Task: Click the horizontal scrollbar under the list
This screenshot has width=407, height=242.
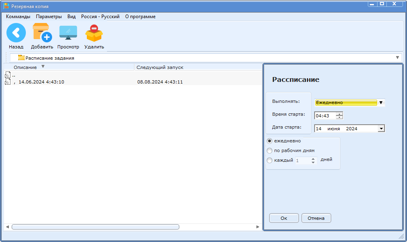Action: (95, 227)
